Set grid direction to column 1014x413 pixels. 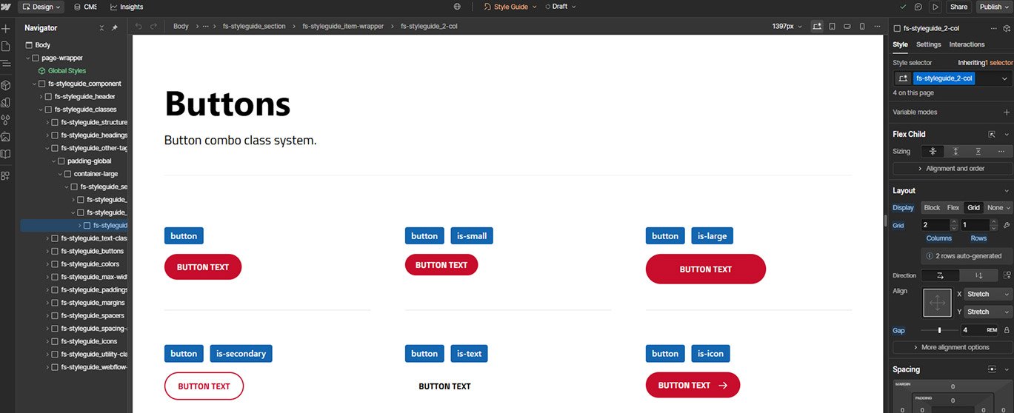click(978, 275)
